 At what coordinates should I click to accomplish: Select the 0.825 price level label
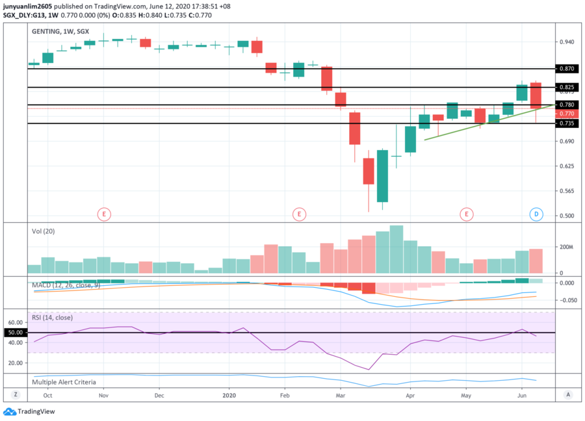[567, 87]
